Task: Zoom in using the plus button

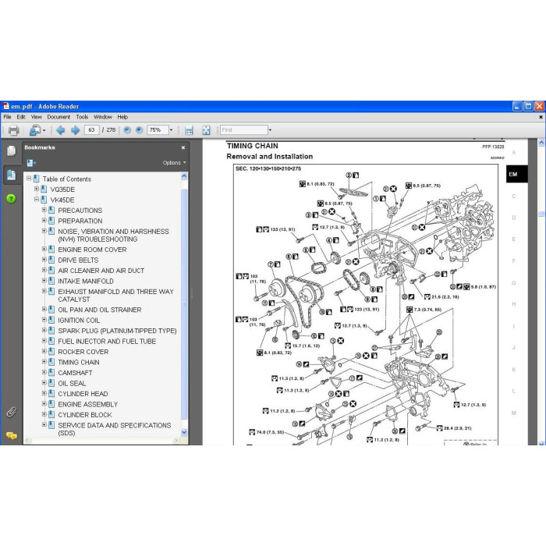Action: coord(140,130)
